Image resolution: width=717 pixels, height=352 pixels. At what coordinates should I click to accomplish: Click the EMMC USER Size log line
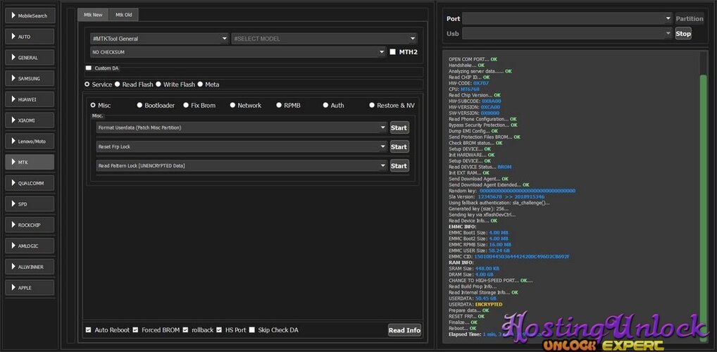coord(478,251)
